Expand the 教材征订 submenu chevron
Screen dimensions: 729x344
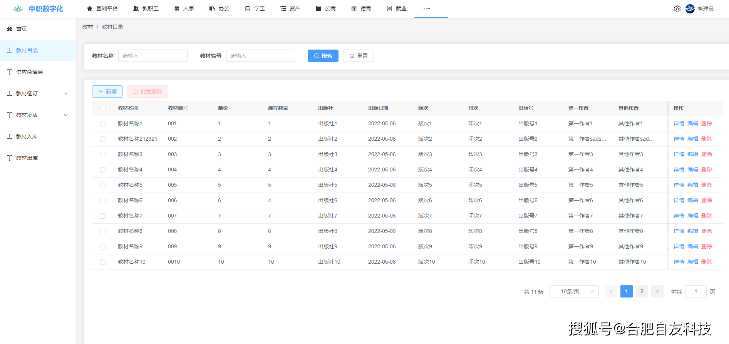point(66,93)
